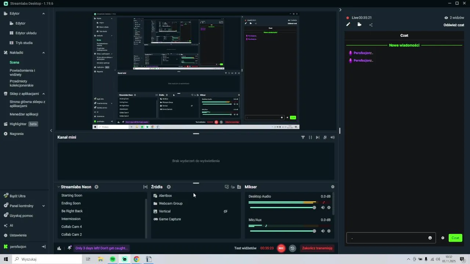This screenshot has width=470, height=264.
Task: Open Desktop Audio settings gear
Action: 329,208
